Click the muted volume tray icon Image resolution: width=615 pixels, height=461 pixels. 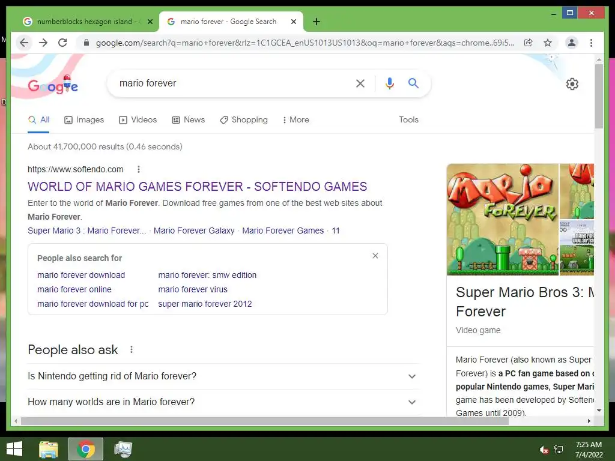click(544, 450)
